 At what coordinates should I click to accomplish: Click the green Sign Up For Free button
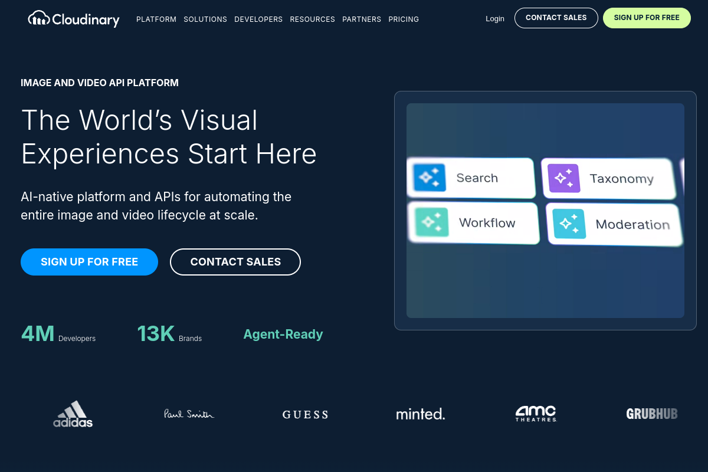pyautogui.click(x=647, y=18)
